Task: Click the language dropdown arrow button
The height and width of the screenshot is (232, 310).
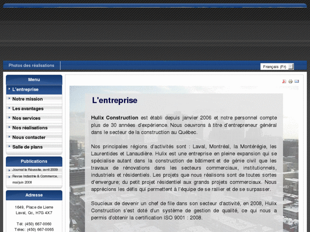Action: (291, 66)
